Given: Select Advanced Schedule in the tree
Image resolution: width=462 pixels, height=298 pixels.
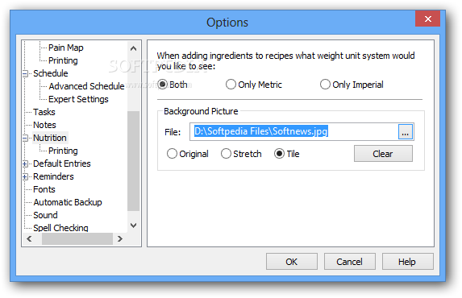Looking at the screenshot, I should tap(86, 86).
